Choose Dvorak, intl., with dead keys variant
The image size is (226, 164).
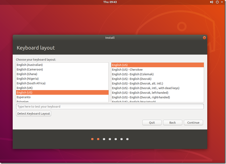[157, 88]
